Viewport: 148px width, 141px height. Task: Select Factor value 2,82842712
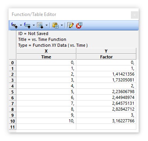tap(106, 109)
